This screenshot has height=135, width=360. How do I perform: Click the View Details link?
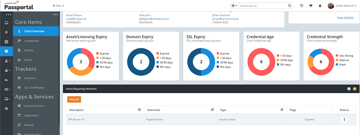coord(345,18)
